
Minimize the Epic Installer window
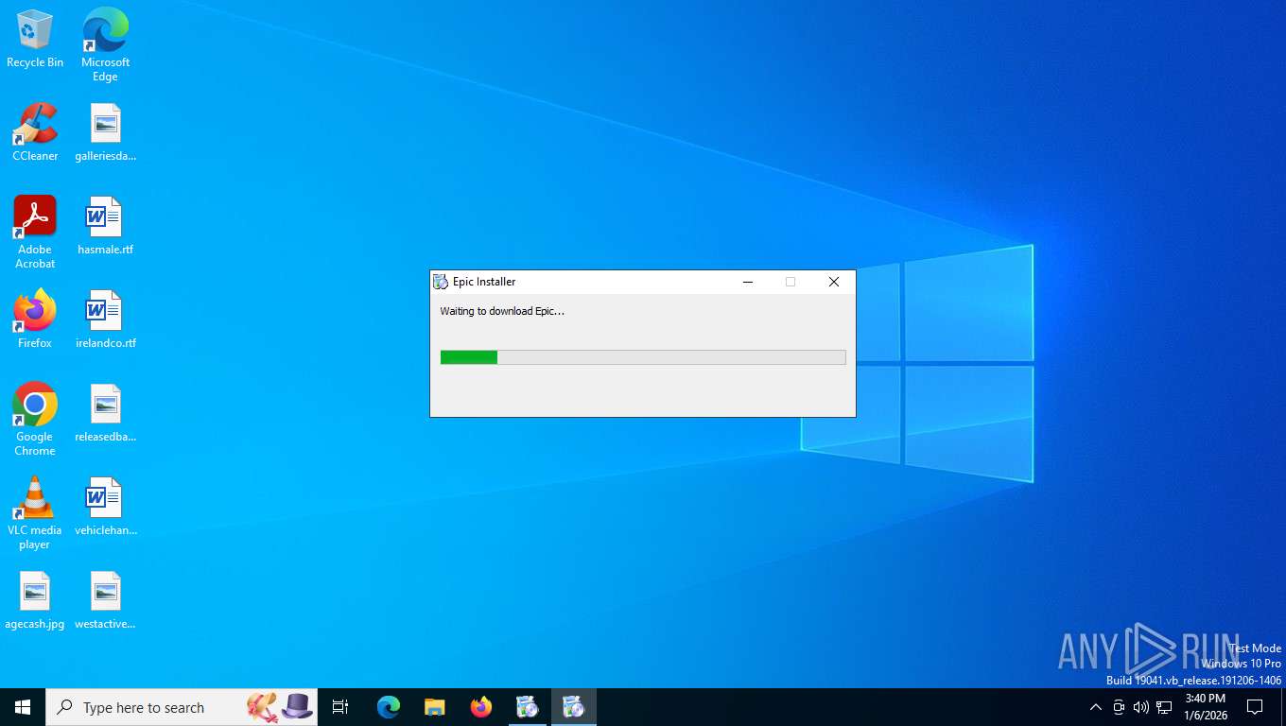[747, 282]
